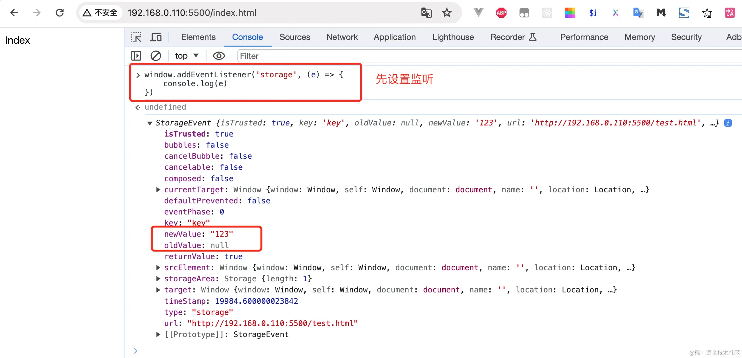Toggle live expression eye icon

coord(219,56)
